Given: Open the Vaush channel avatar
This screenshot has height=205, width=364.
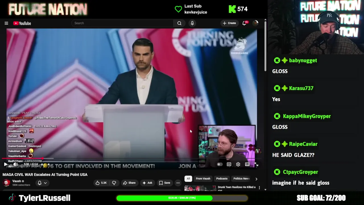Looking at the screenshot, I should (6, 183).
